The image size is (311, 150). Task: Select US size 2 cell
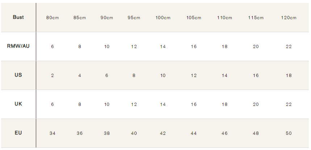pos(52,76)
